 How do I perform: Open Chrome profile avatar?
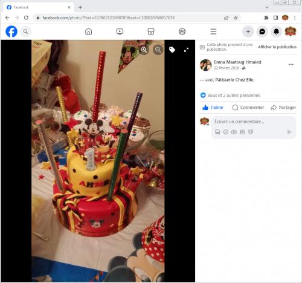pyautogui.click(x=285, y=18)
